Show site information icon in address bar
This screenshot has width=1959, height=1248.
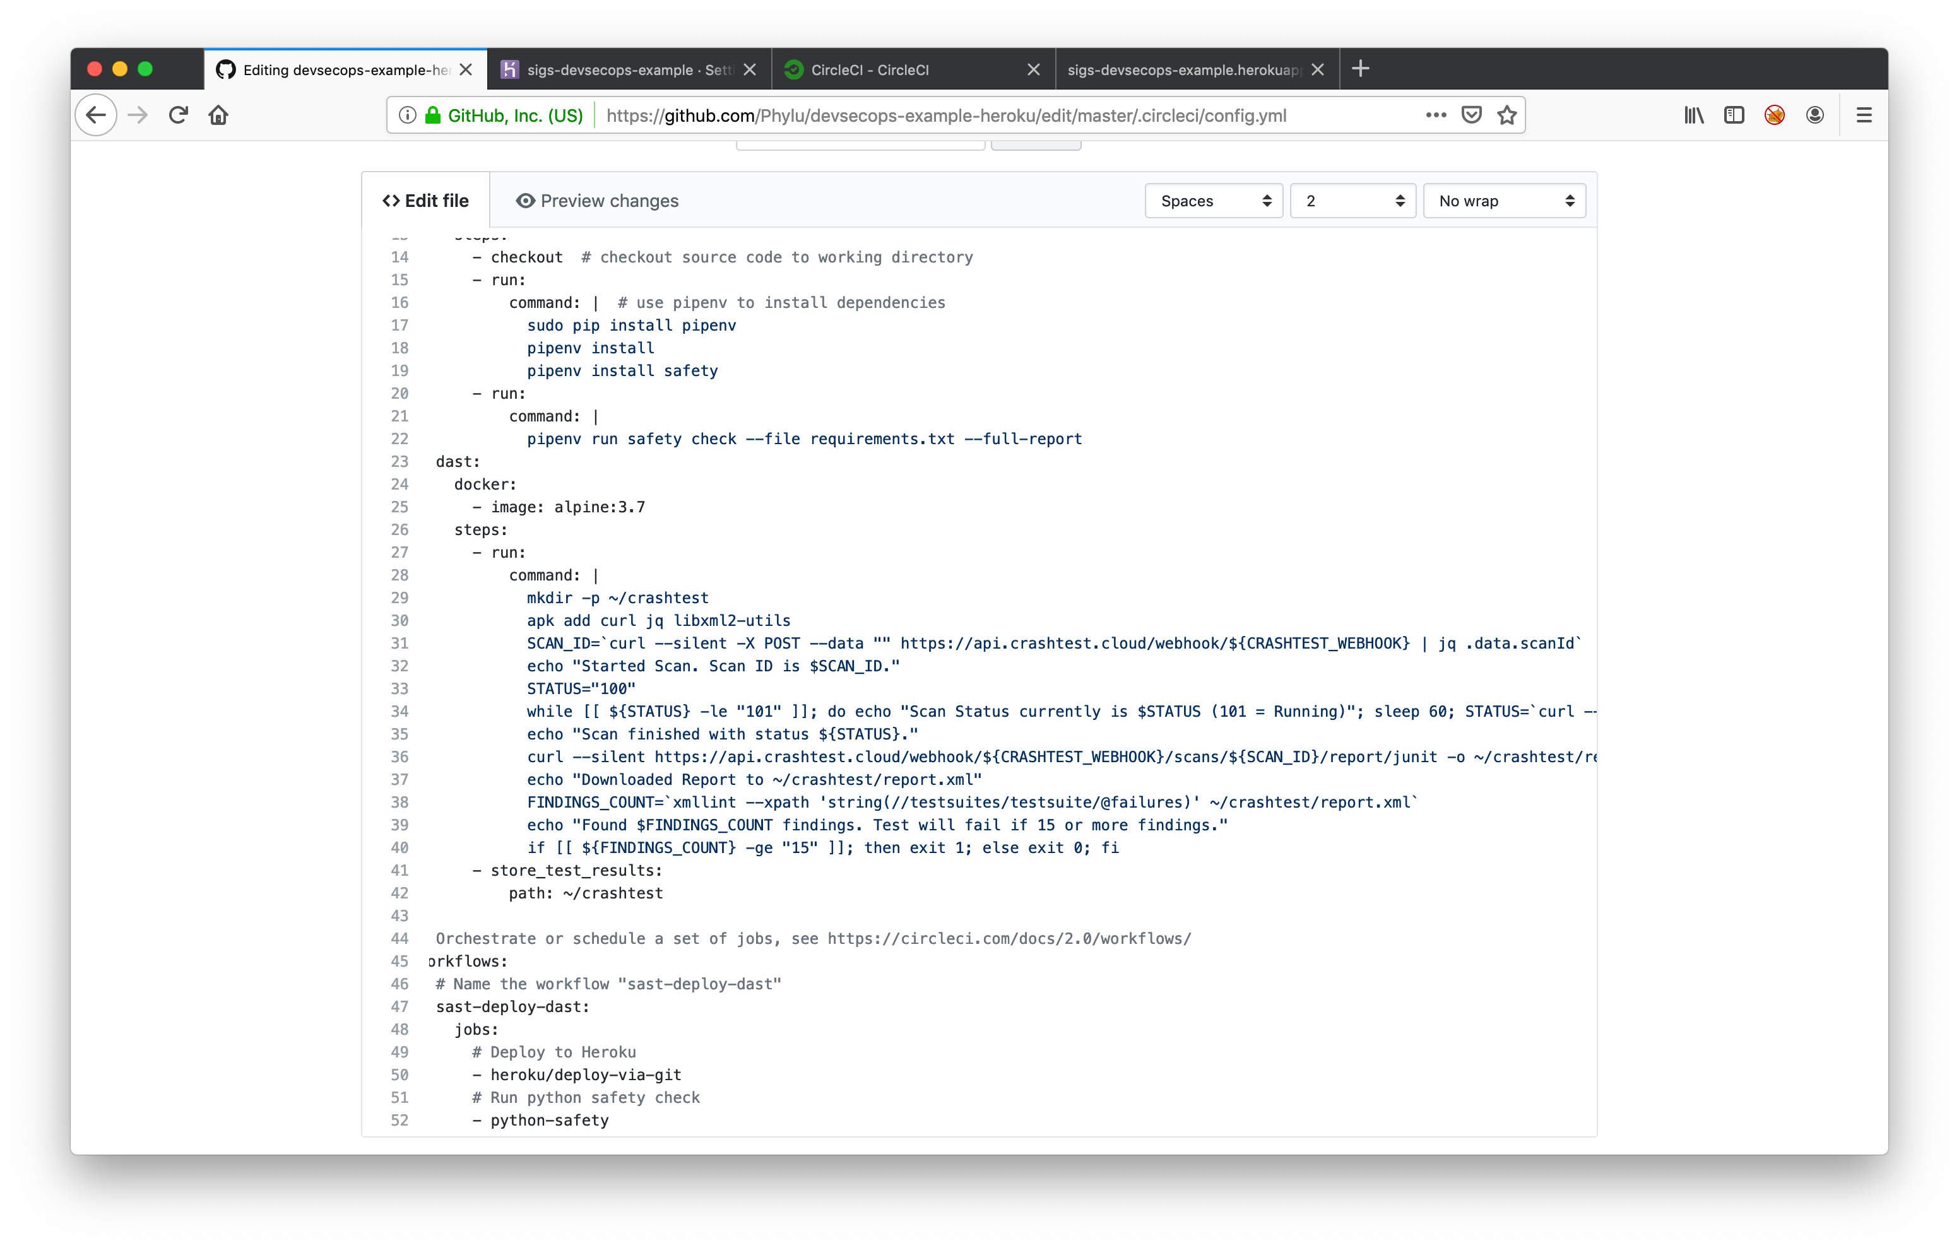[x=408, y=115]
